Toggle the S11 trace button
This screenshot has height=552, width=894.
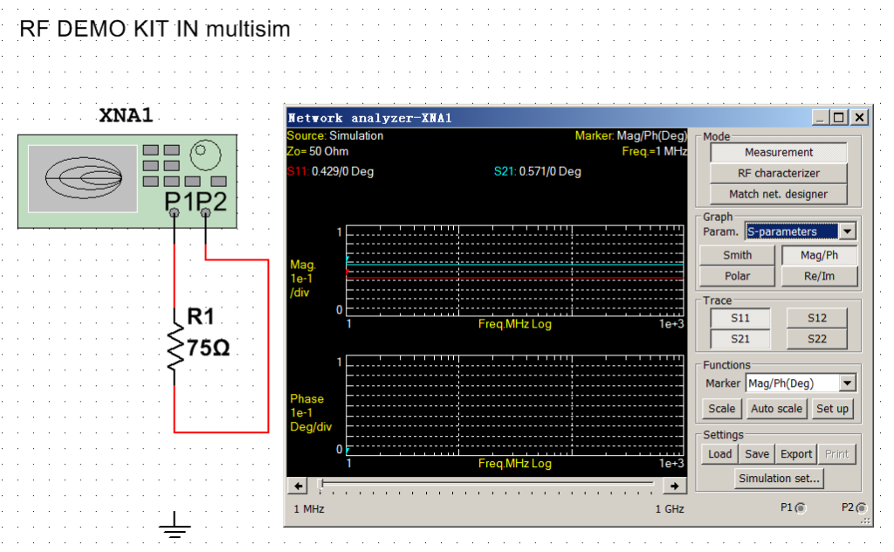point(739,318)
